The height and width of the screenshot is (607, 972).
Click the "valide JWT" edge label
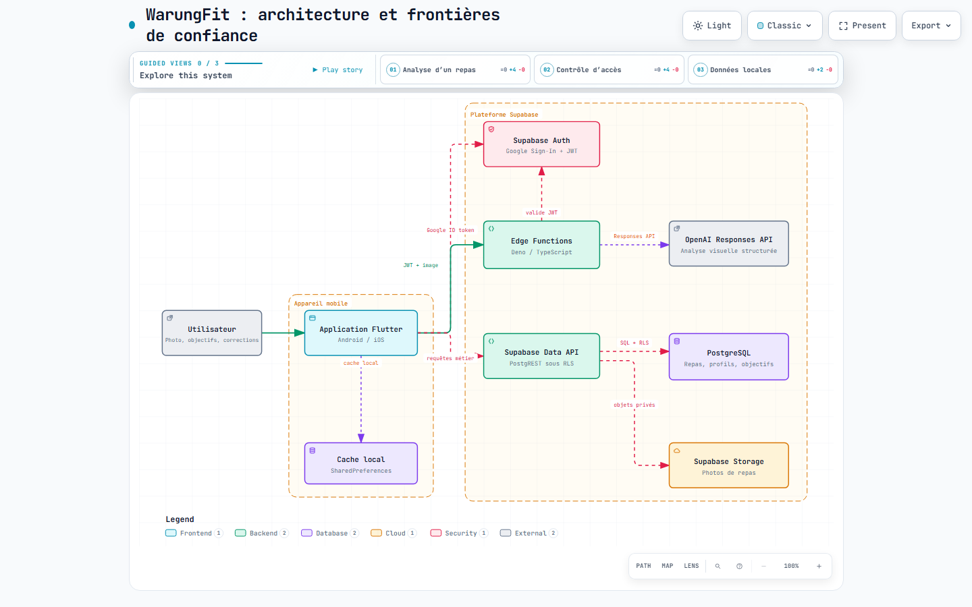542,212
